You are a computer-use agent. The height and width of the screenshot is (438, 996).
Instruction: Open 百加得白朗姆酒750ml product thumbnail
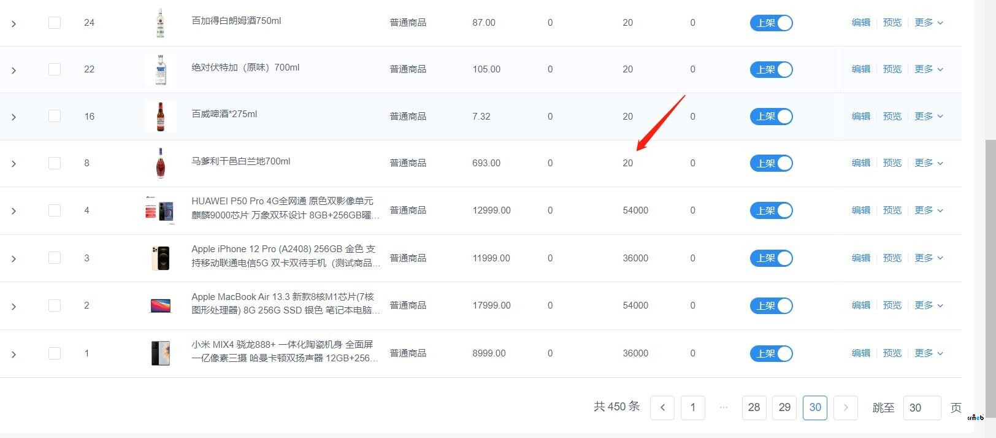pos(161,23)
